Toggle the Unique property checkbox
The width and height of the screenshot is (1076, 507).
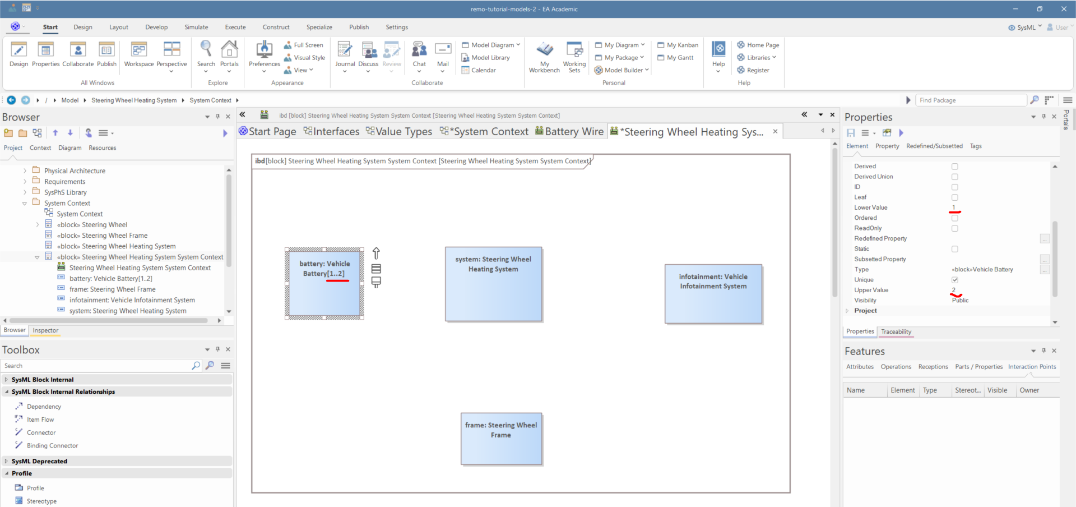pos(954,280)
